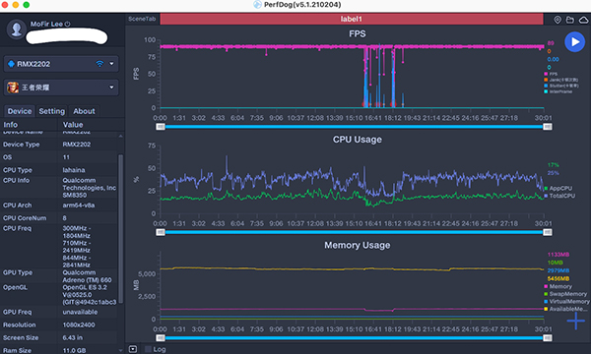Select the GPU Freq unavailable value
This screenshot has height=354, width=591.
pos(80,312)
